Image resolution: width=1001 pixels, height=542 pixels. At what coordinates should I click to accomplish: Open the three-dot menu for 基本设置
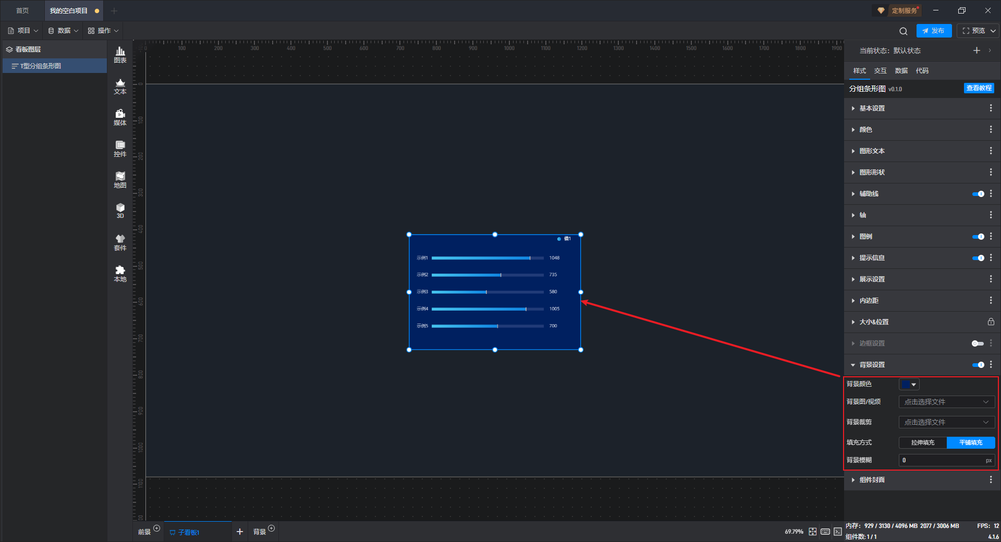pos(991,108)
